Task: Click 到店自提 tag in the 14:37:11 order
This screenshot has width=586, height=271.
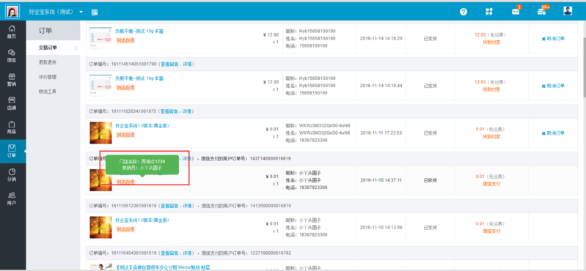Action: pos(125,182)
